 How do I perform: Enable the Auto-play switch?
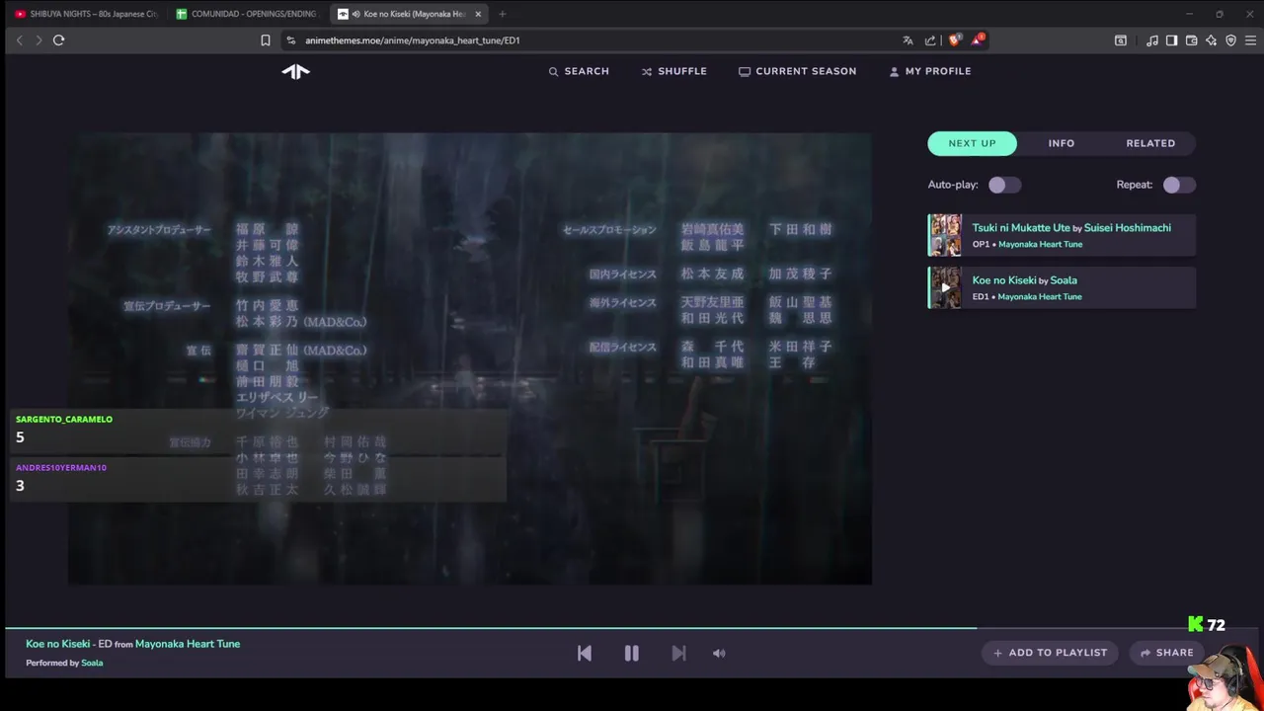[x=1004, y=185]
